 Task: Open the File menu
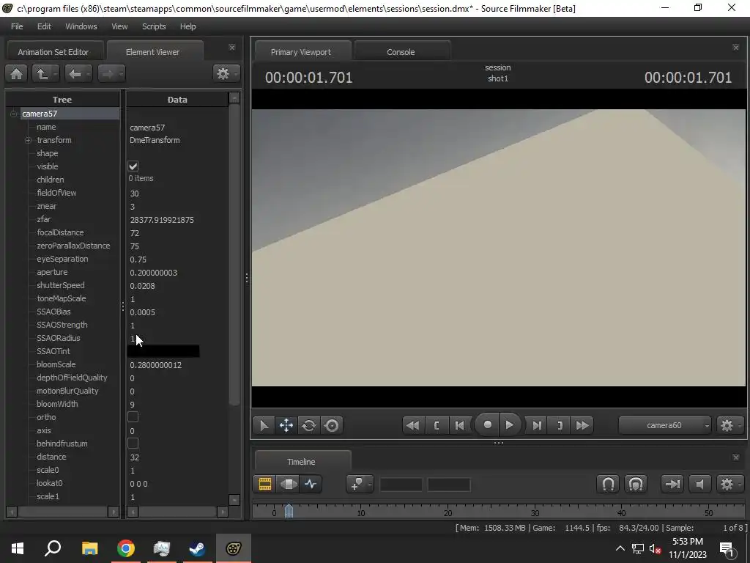pos(17,26)
